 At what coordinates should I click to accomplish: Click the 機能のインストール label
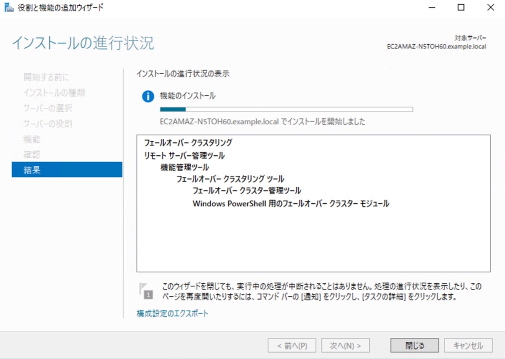click(x=188, y=96)
